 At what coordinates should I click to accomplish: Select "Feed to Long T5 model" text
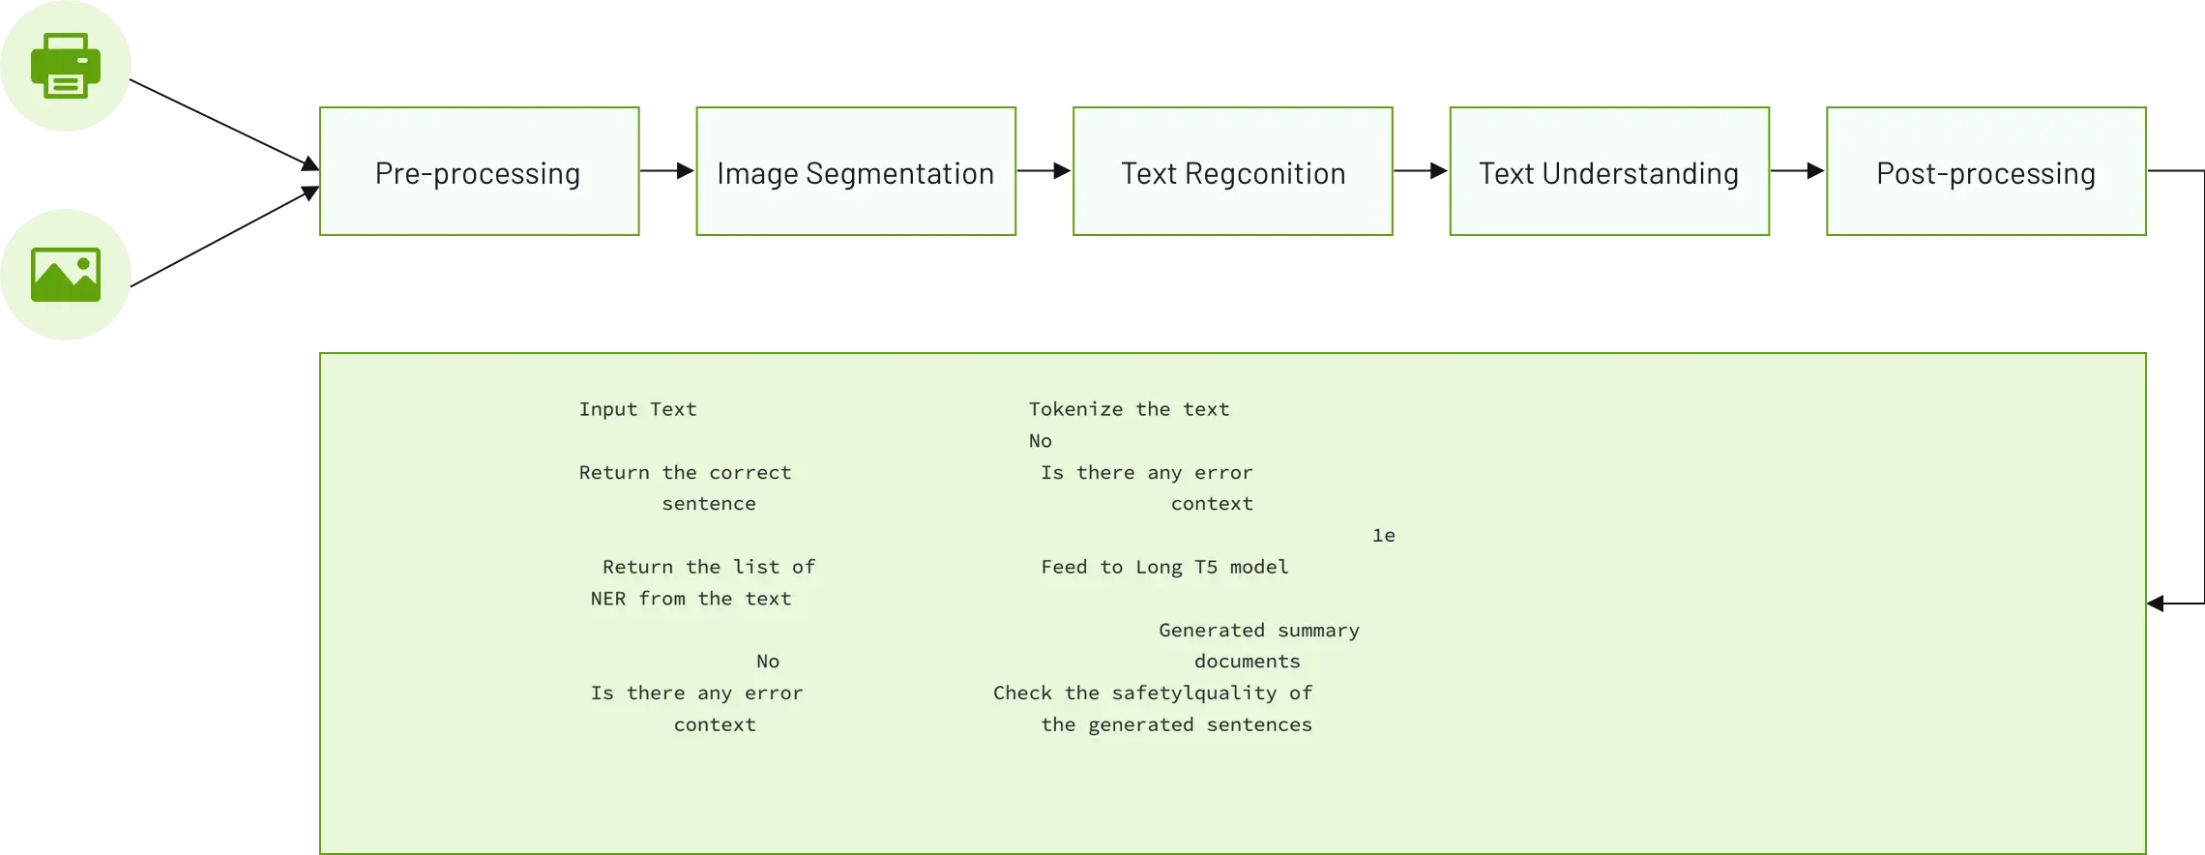click(x=1164, y=567)
